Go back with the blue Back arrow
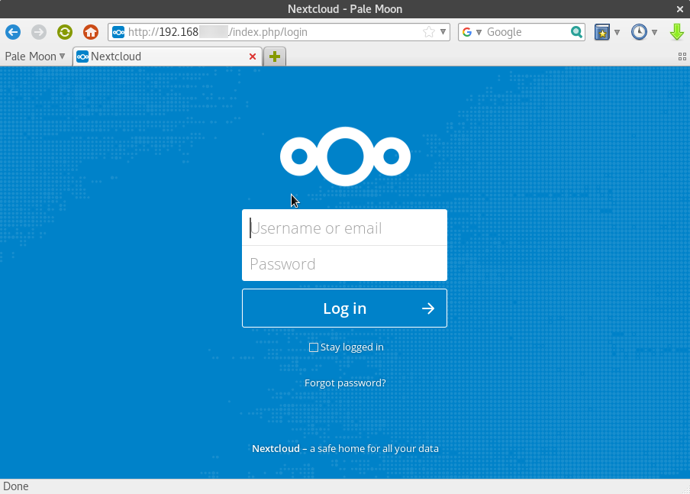 pos(13,32)
